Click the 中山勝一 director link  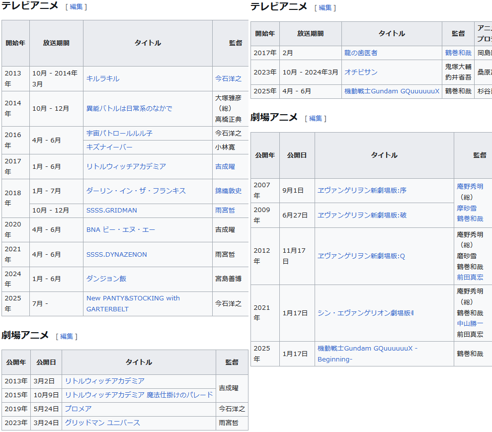pyautogui.click(x=470, y=324)
